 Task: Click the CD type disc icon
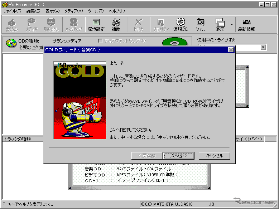11,43
